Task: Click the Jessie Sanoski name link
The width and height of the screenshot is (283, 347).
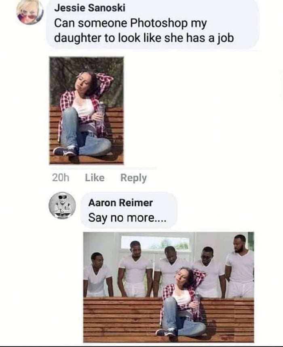Action: coord(90,8)
